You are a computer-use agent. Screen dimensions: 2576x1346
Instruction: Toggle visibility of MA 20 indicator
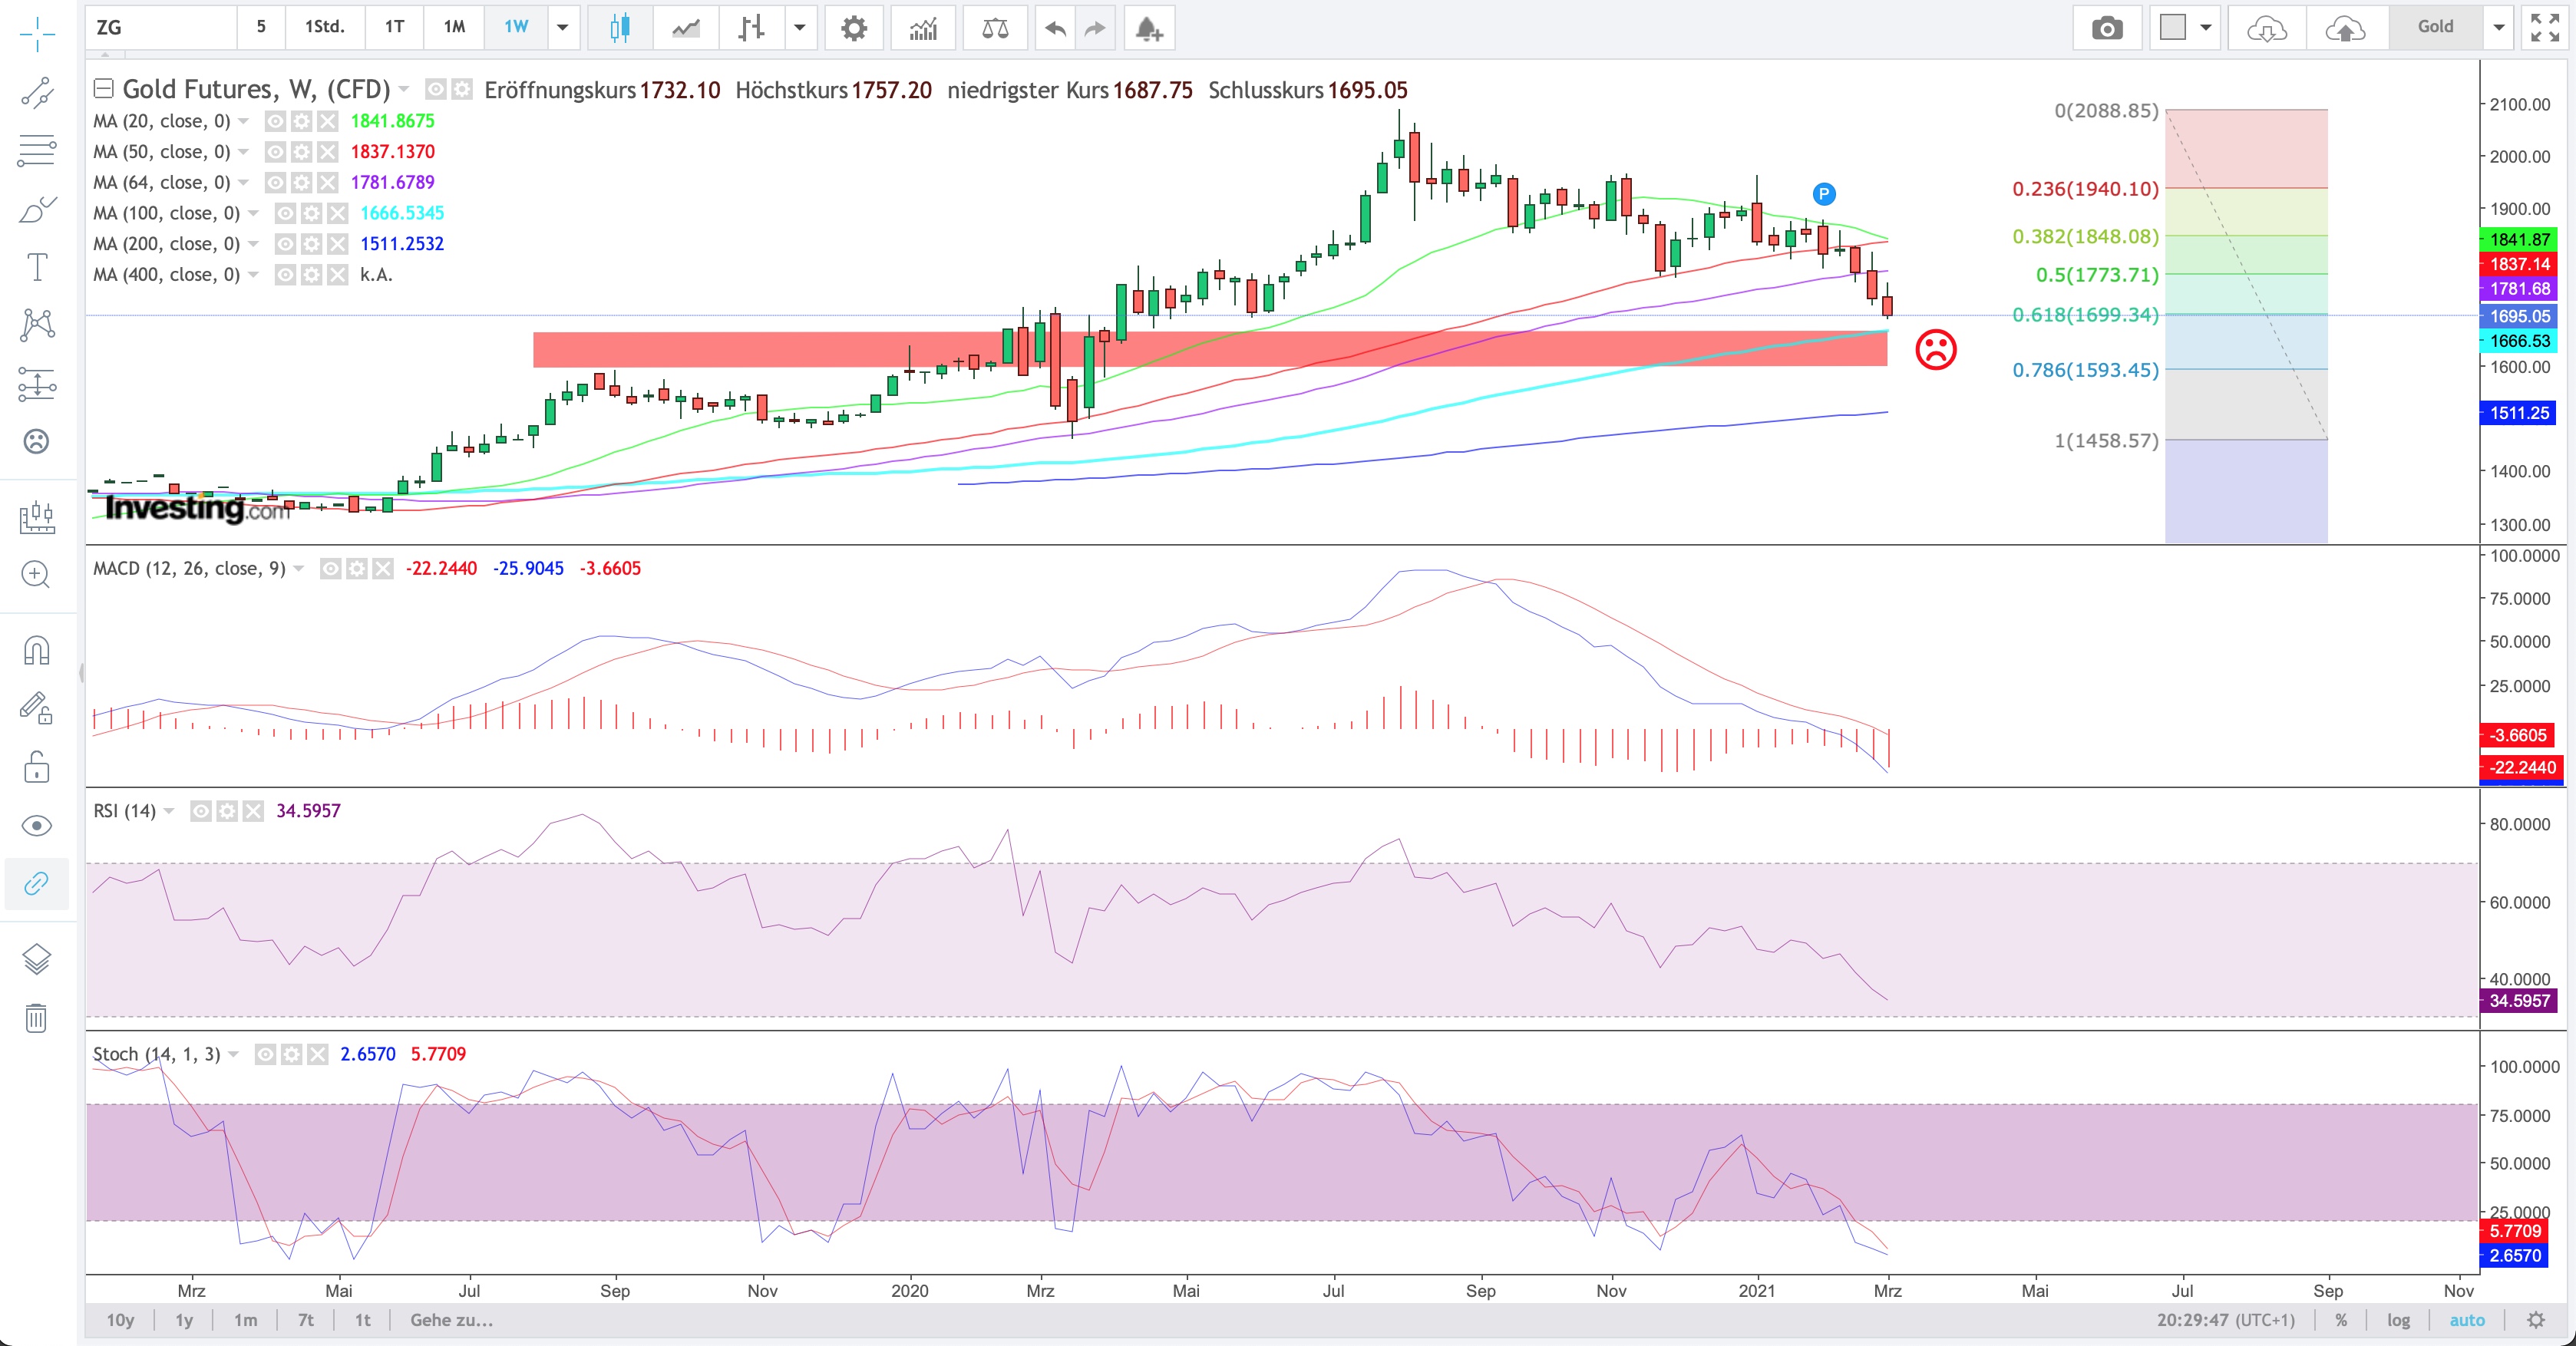(275, 121)
